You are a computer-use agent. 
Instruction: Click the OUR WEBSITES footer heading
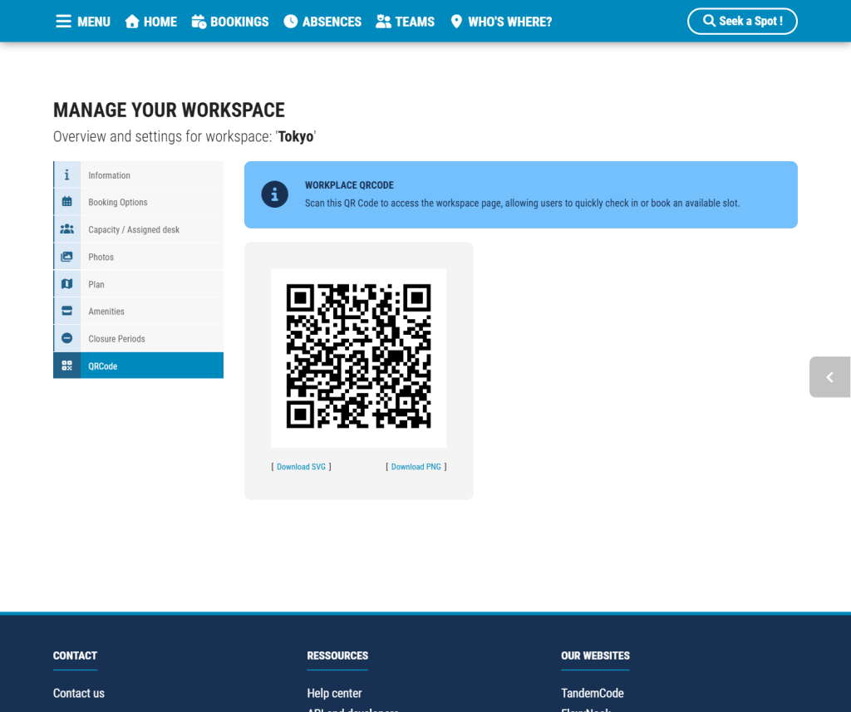tap(595, 656)
